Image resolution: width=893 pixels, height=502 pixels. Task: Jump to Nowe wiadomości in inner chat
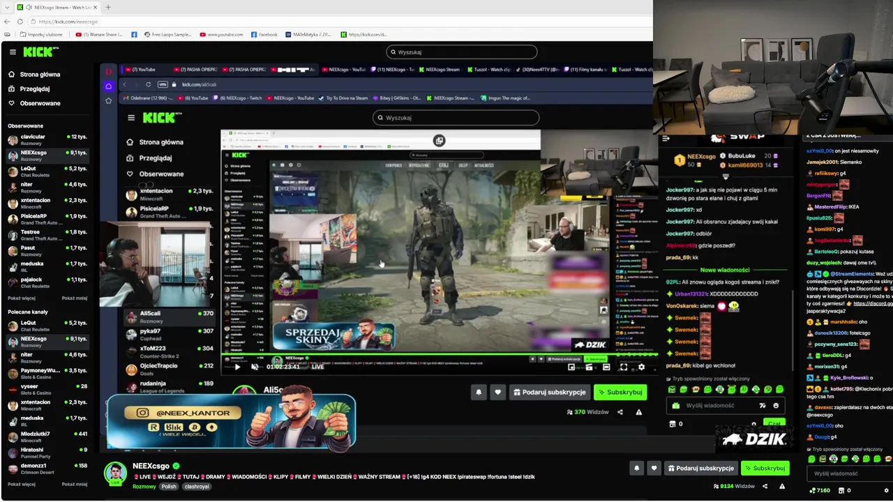pyautogui.click(x=725, y=270)
